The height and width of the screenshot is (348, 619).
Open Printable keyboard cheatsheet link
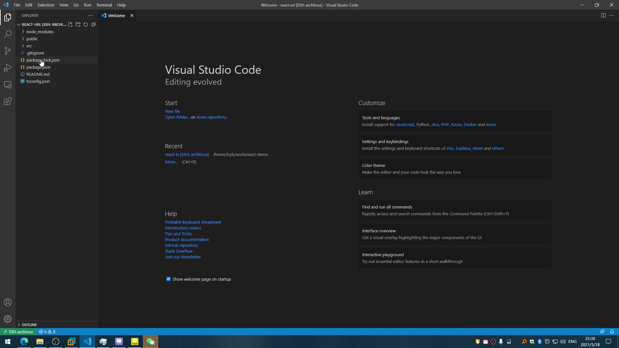point(193,222)
